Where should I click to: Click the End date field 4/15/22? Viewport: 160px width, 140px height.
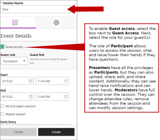coord(17,97)
